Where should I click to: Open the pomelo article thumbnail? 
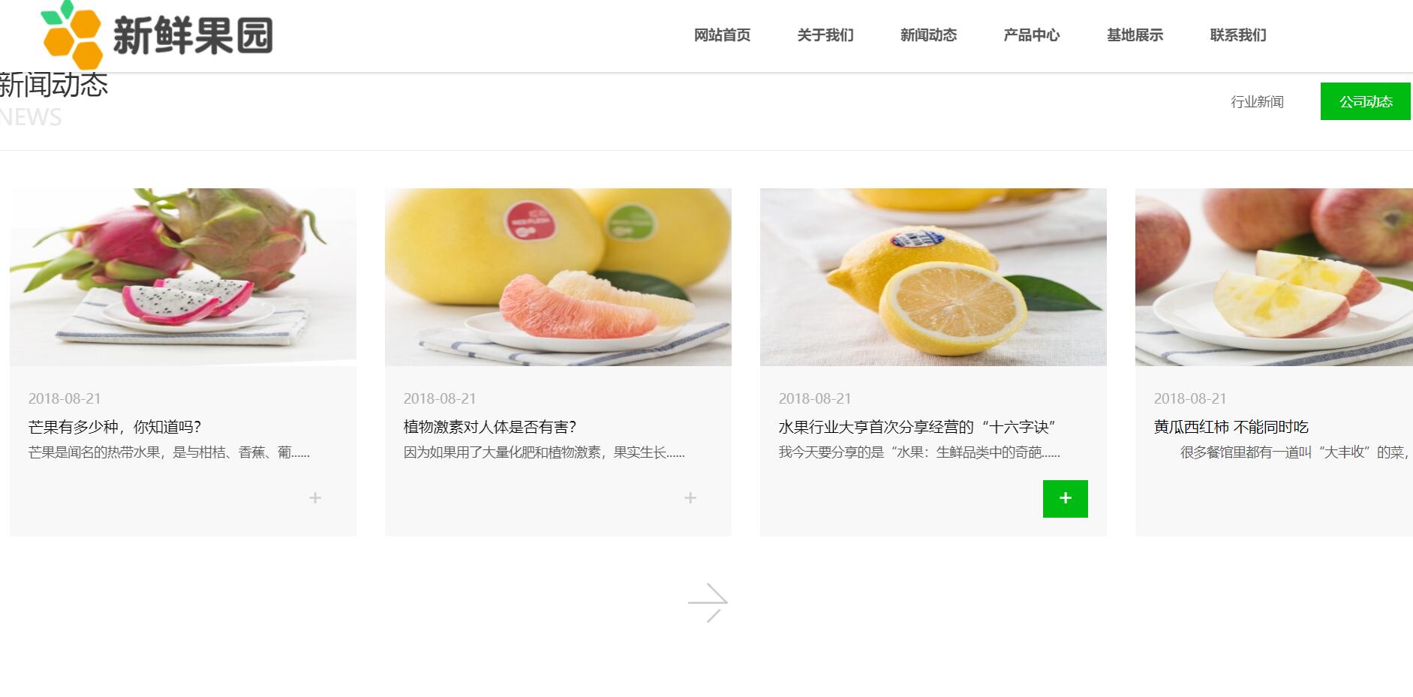[x=558, y=277]
